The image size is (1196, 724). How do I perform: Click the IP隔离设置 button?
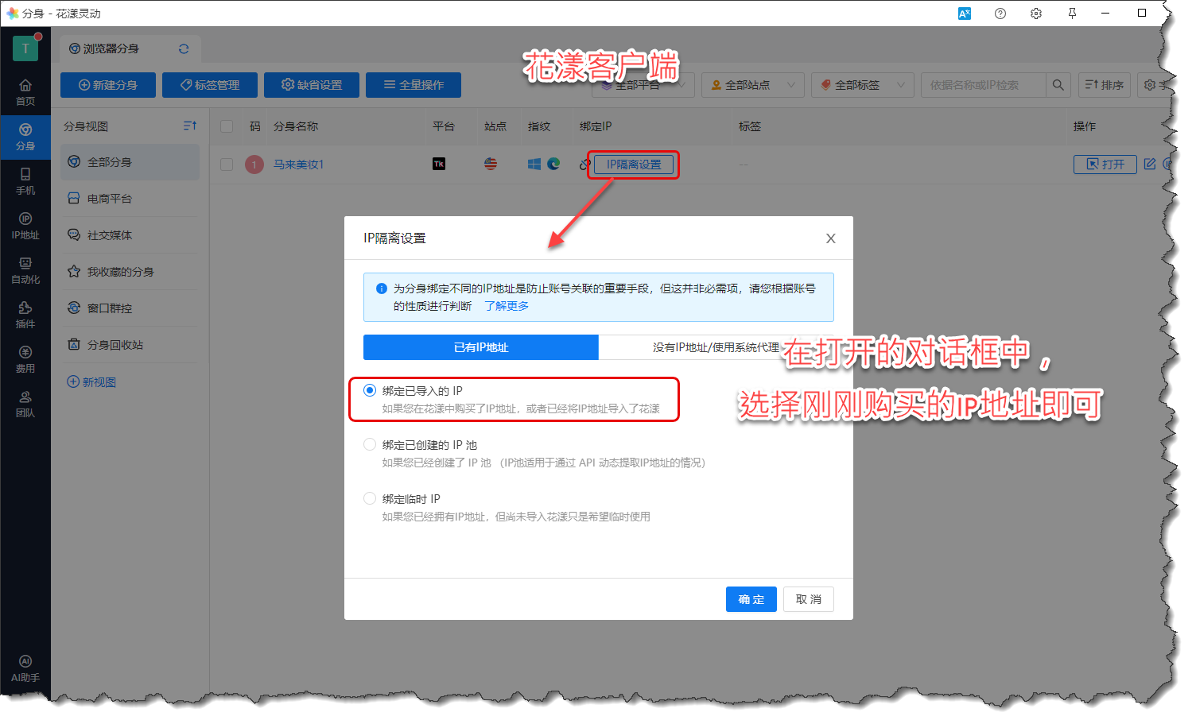(634, 165)
